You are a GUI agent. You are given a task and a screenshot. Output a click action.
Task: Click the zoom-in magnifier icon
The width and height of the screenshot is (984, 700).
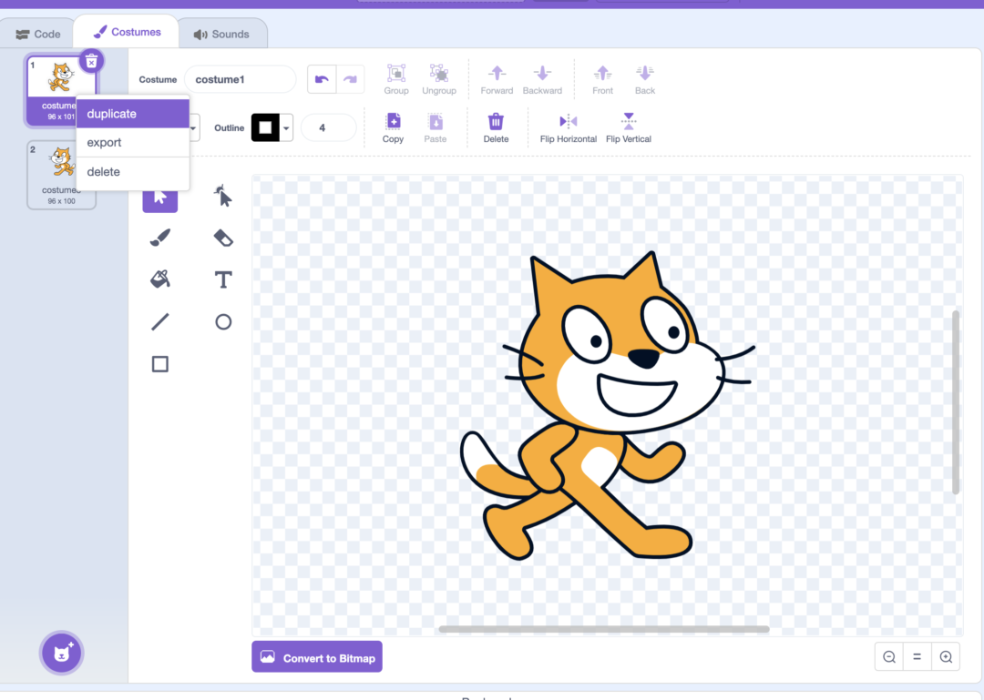coord(946,656)
